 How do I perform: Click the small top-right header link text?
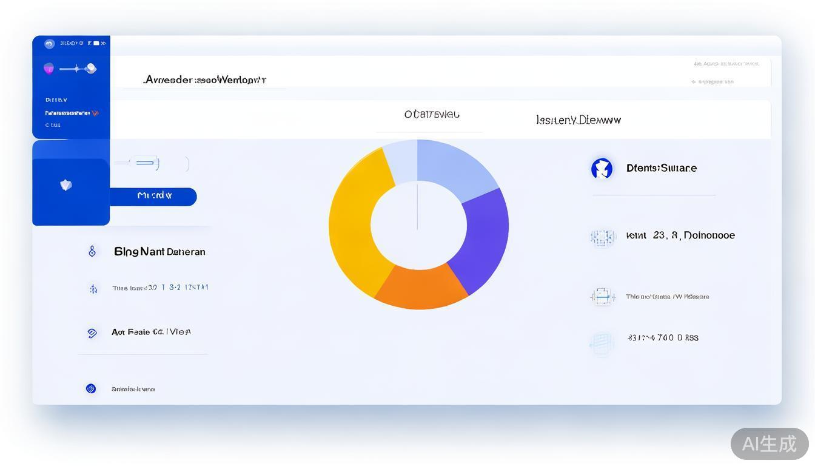click(726, 64)
